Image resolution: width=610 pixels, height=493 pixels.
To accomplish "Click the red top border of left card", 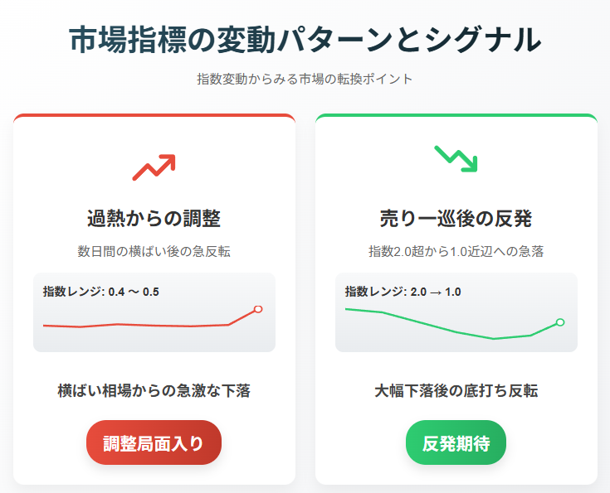I will pos(154,115).
